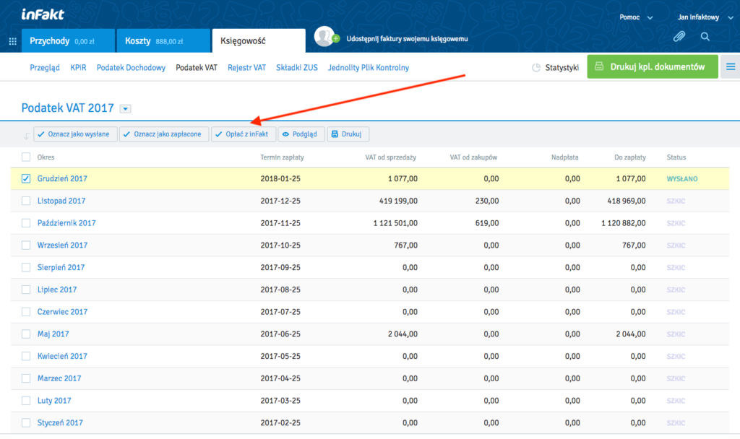The width and height of the screenshot is (740, 439).
Task: Uncheck the Grudzień 2017 checkbox
Action: [x=26, y=179]
